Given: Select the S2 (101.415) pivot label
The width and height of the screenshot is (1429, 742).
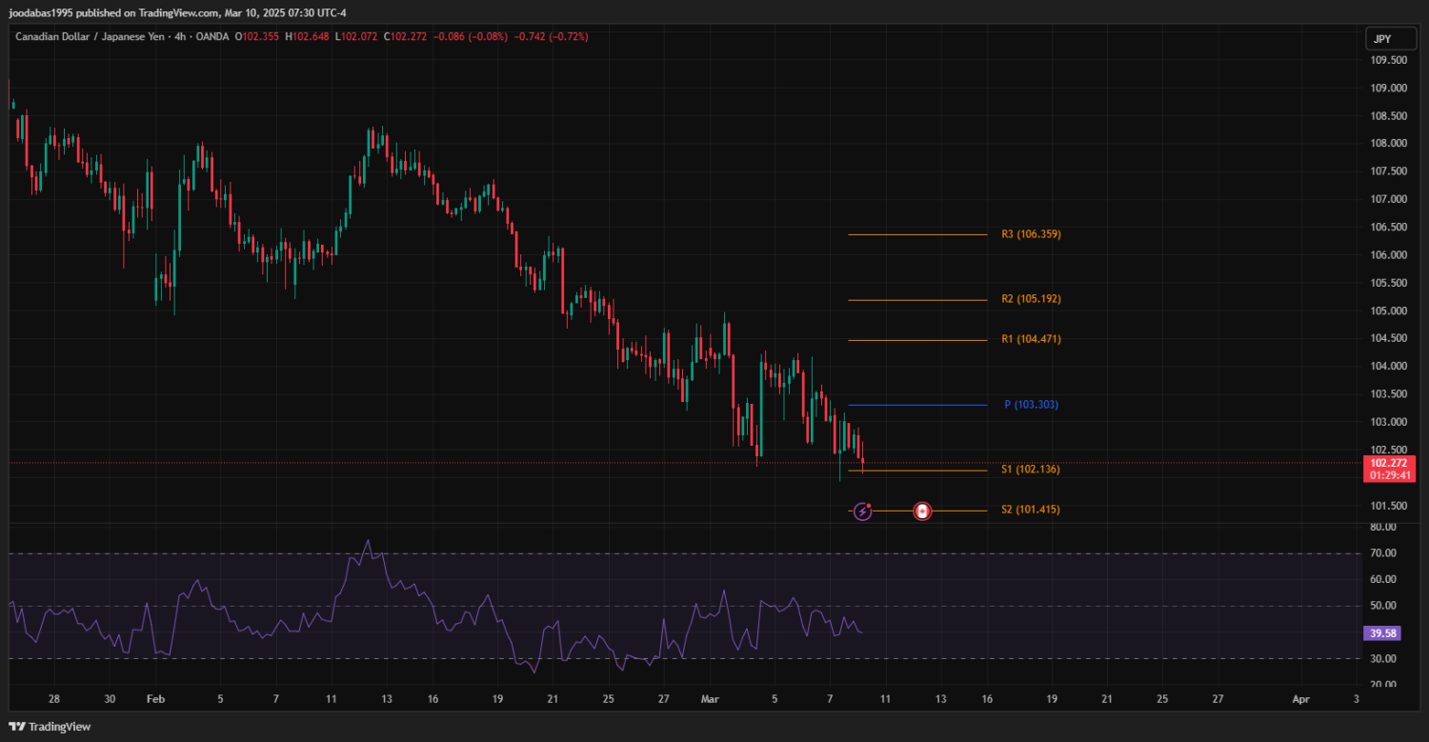Looking at the screenshot, I should (1031, 510).
